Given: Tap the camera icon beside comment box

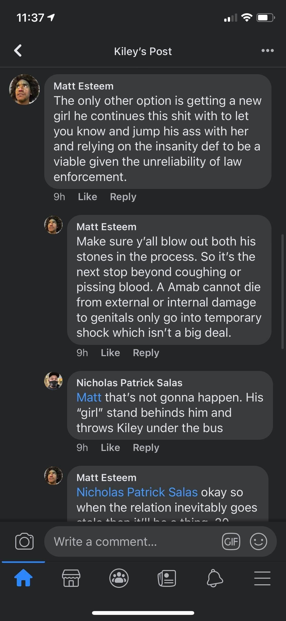Looking at the screenshot, I should (24, 541).
